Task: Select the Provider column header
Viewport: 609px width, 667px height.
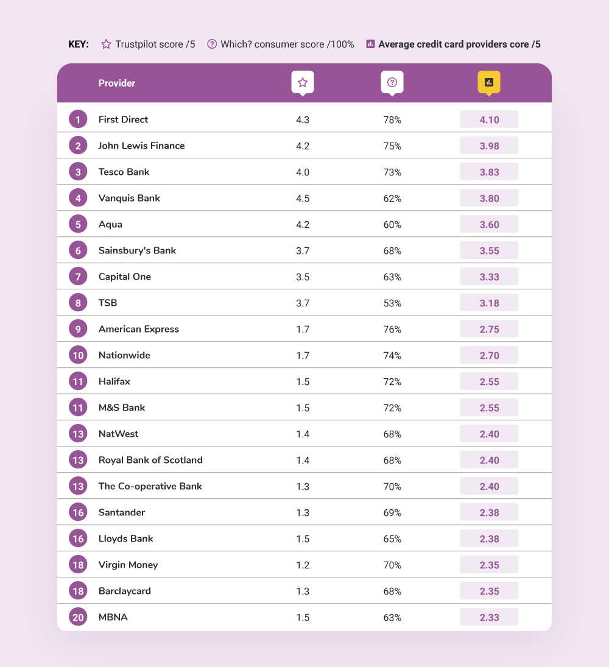Action: [117, 83]
